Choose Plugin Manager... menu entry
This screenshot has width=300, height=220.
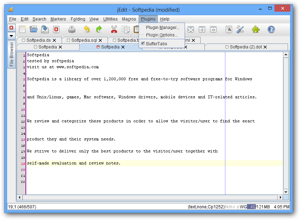[x=163, y=28]
